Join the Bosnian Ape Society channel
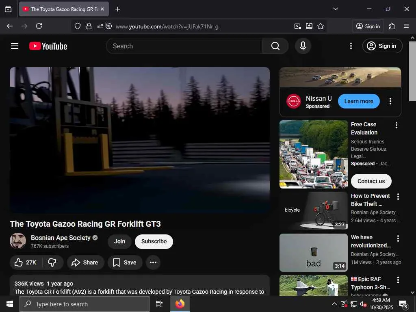416x312 pixels. [x=119, y=241]
